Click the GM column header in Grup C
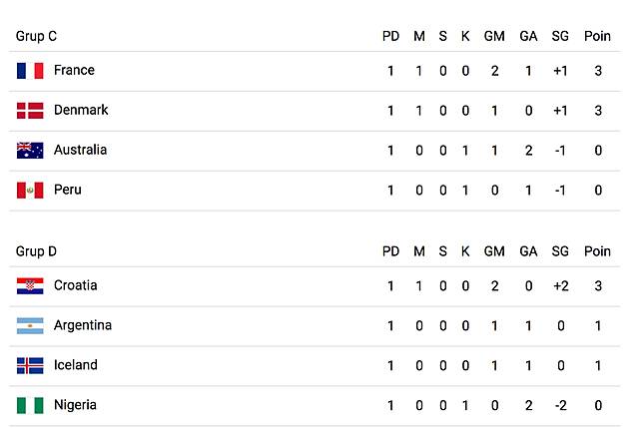This screenshot has height=428, width=643. (x=494, y=36)
